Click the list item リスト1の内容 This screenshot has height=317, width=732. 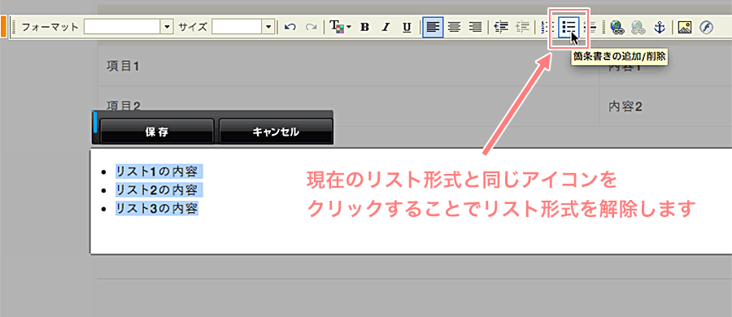pyautogui.click(x=157, y=172)
